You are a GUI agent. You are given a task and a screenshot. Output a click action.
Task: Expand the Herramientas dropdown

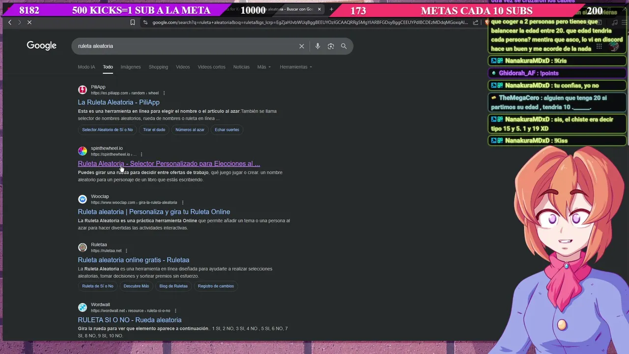[x=296, y=67]
